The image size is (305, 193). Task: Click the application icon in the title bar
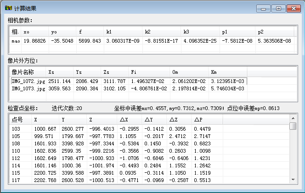tap(8, 8)
